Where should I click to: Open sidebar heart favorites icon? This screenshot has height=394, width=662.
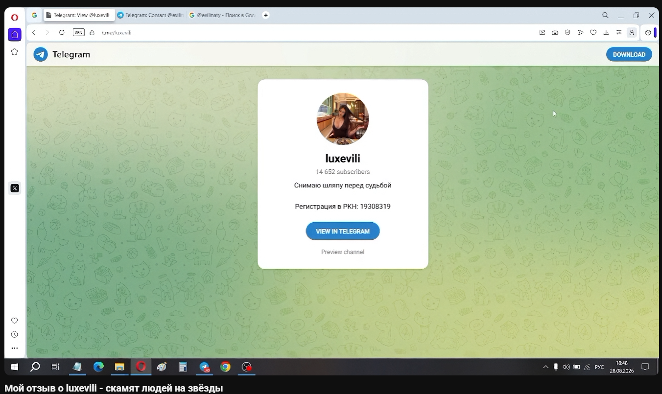click(15, 321)
